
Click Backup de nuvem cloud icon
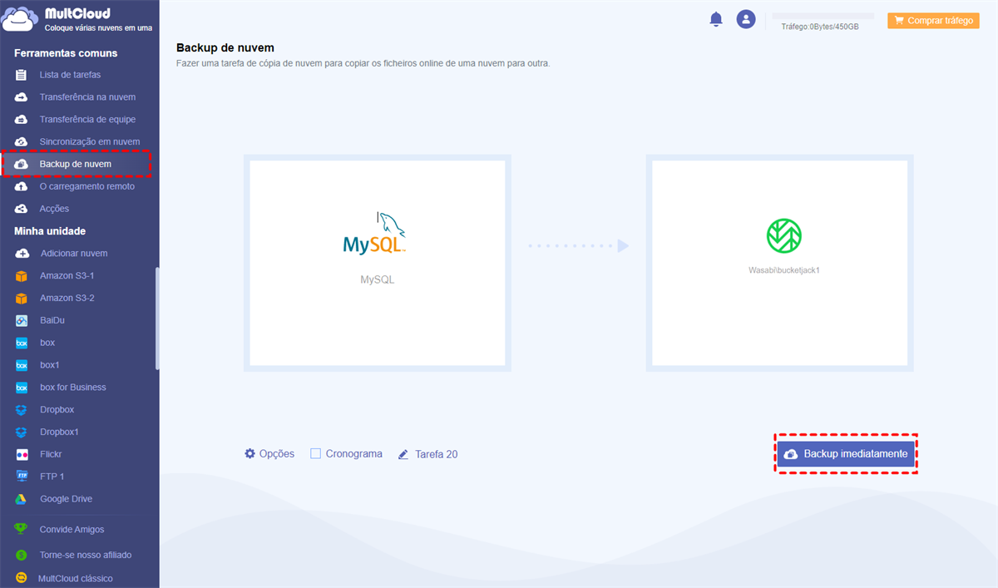point(22,165)
